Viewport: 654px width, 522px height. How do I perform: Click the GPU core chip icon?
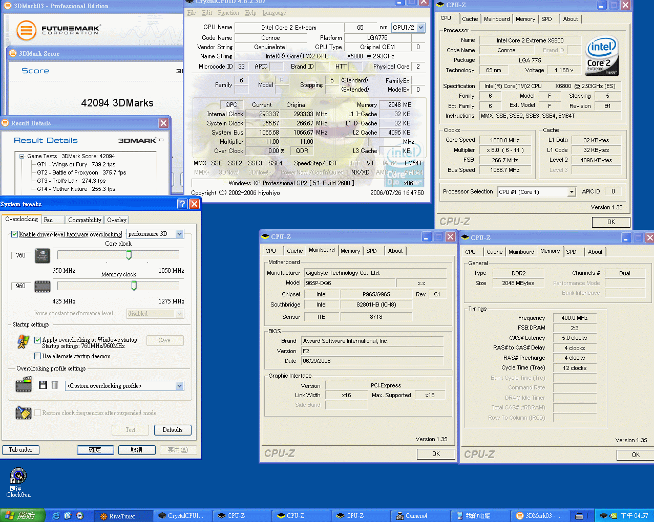coord(42,255)
